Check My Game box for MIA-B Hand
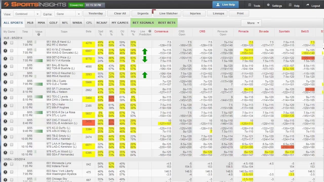 [x=12, y=43]
